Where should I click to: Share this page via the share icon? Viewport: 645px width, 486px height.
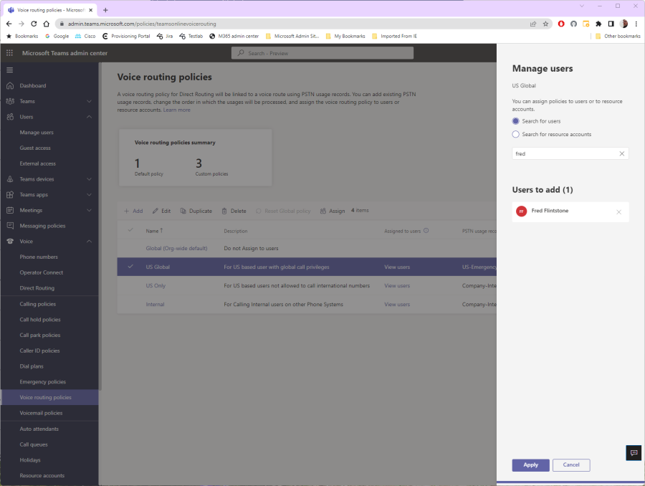(x=533, y=24)
